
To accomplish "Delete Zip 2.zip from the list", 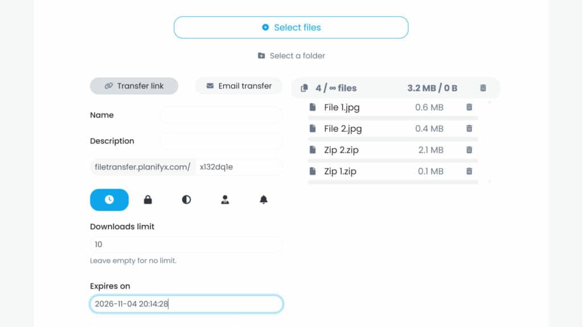I will (469, 150).
